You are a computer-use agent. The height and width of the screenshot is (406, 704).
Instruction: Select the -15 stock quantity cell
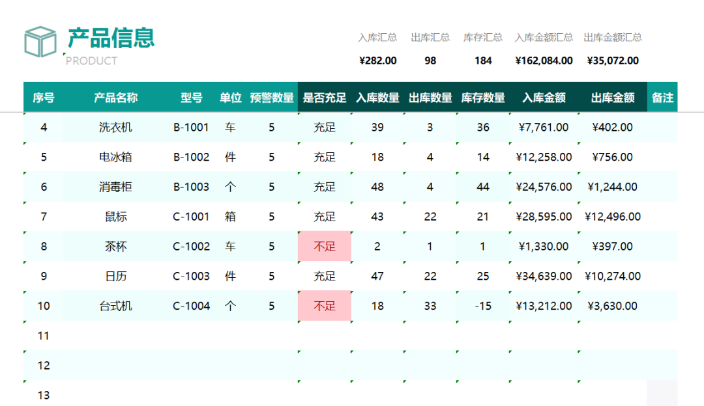point(482,306)
